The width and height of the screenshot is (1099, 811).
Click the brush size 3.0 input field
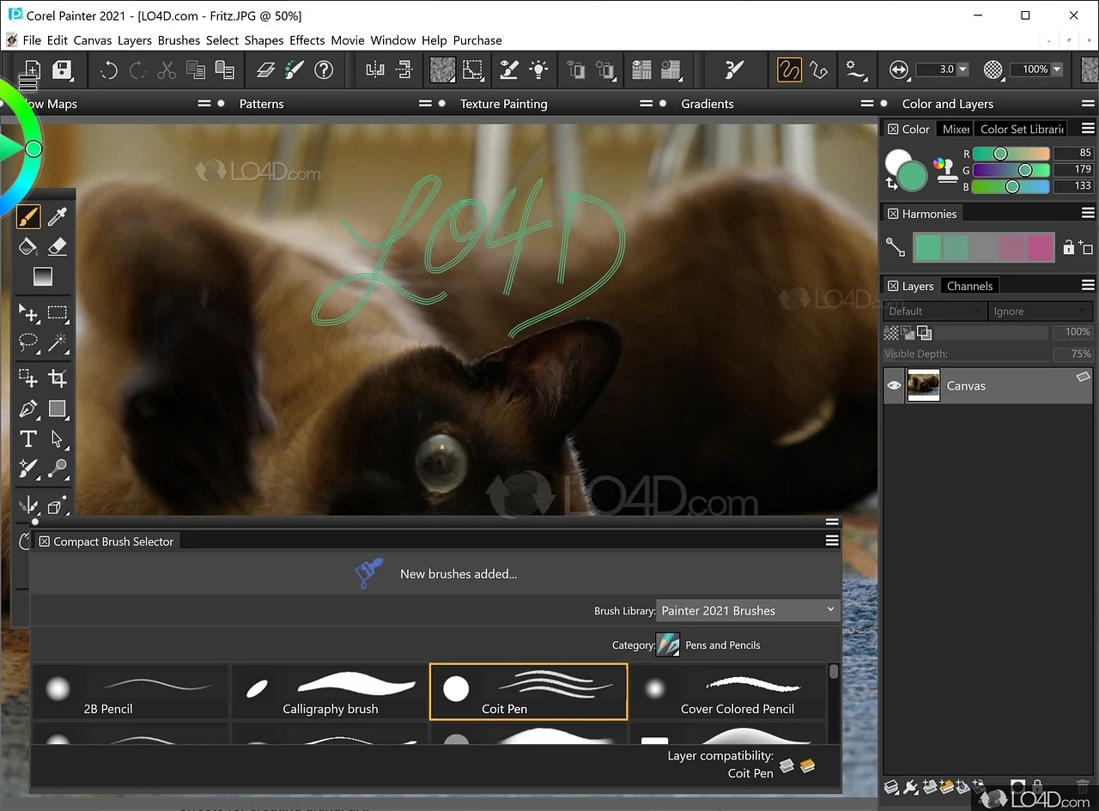pos(936,70)
